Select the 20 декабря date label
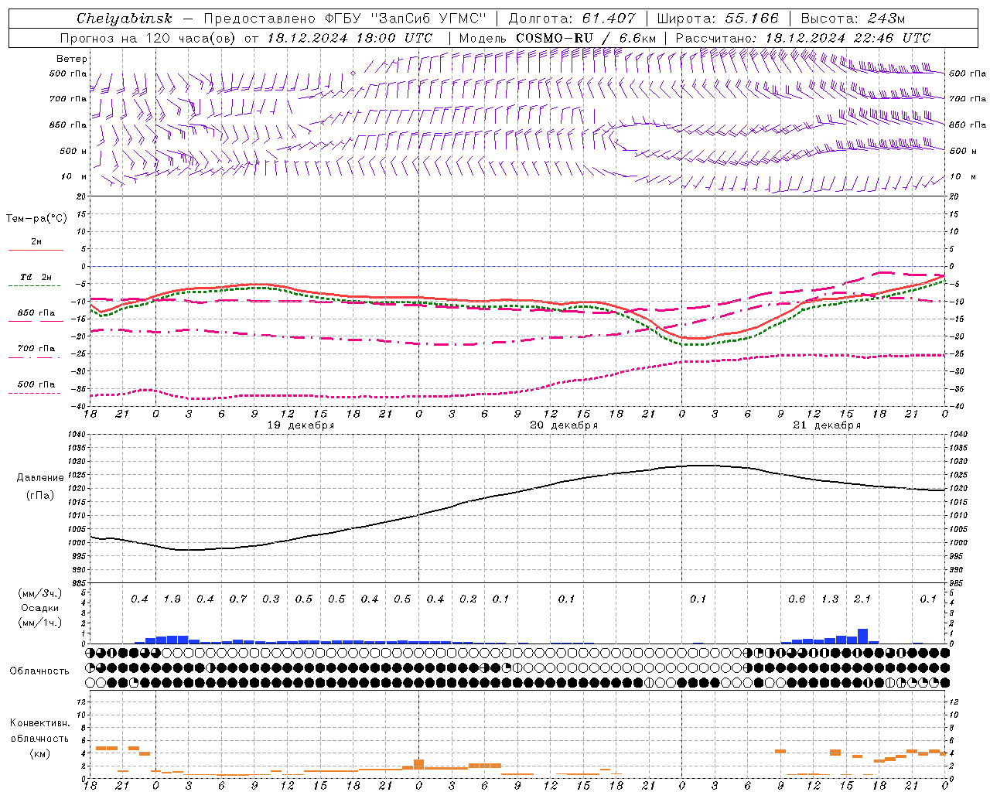 (564, 425)
